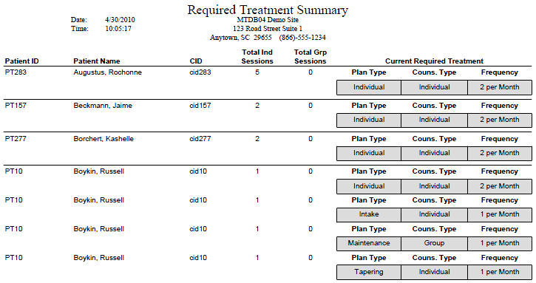
Task: Click Augustus's 2 per Month frequency box
Action: [500, 87]
